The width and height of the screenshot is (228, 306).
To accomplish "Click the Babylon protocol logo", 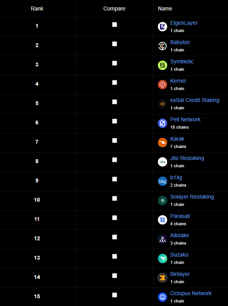I will pyautogui.click(x=163, y=46).
